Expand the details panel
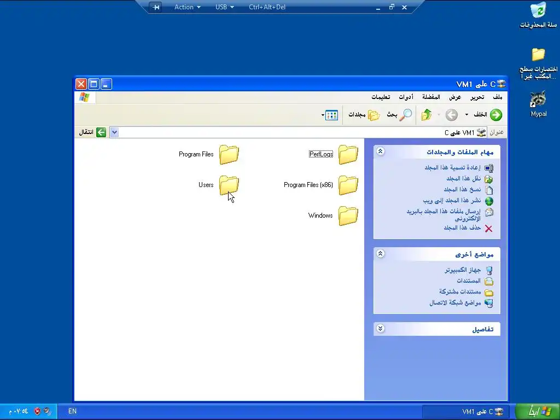The image size is (560, 420). point(381,329)
